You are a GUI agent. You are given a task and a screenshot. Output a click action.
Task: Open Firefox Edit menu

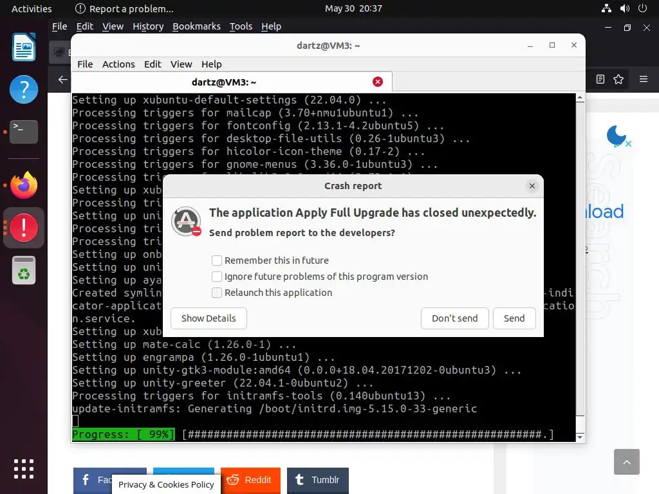point(84,26)
